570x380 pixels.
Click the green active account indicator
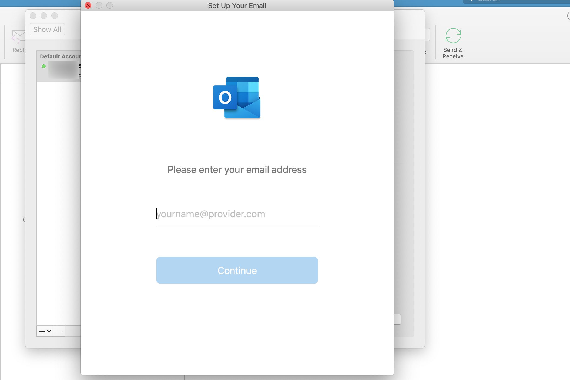click(x=45, y=66)
